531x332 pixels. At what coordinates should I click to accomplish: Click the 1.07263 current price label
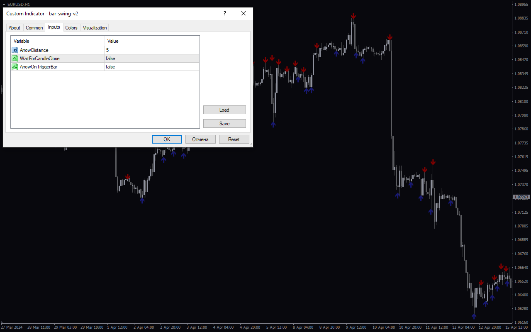click(x=521, y=197)
